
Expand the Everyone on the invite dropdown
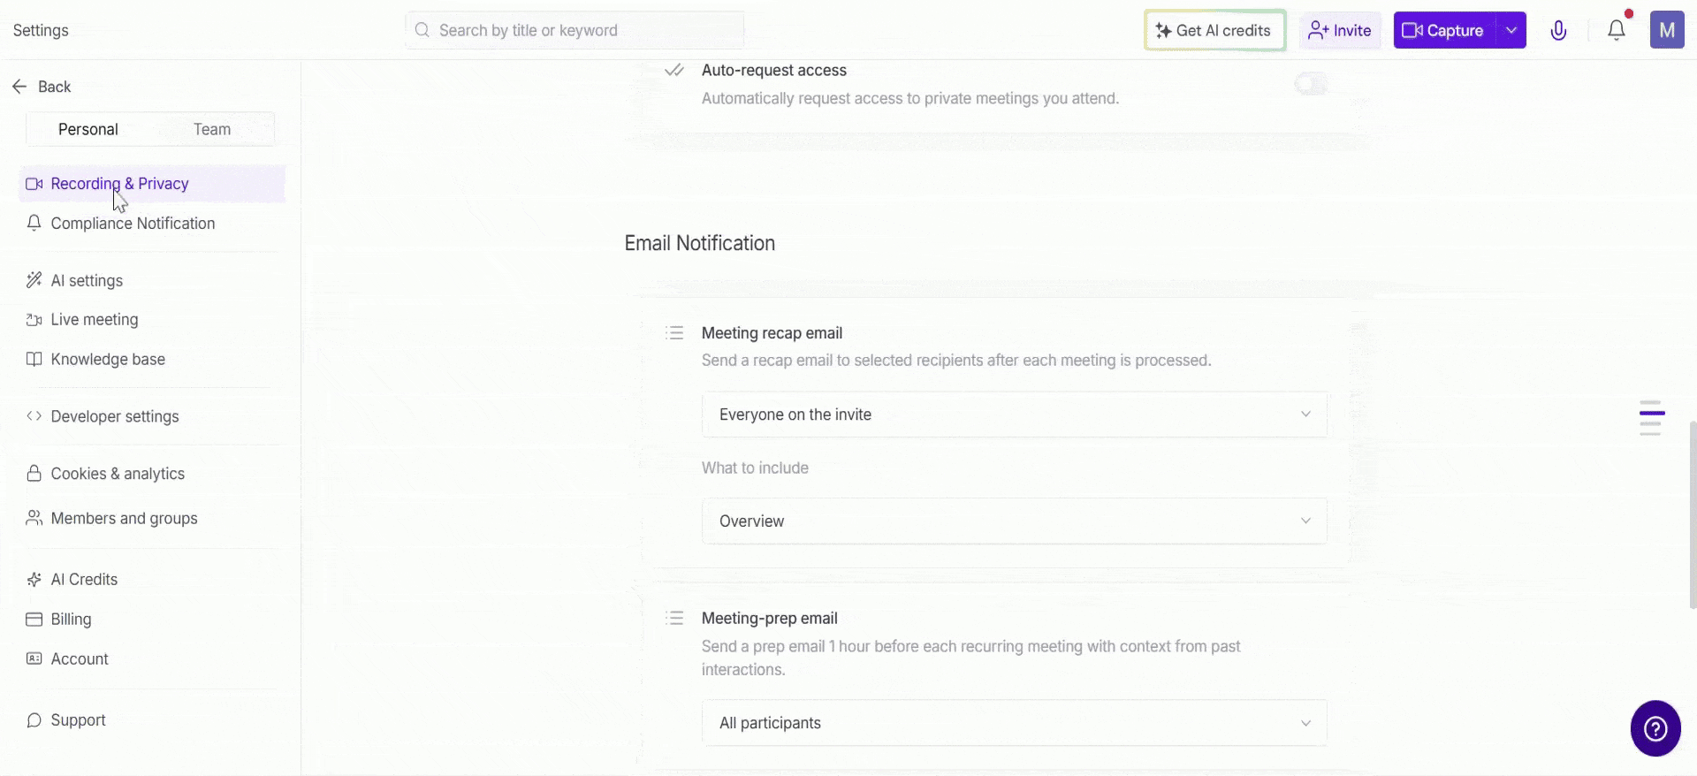(1014, 415)
